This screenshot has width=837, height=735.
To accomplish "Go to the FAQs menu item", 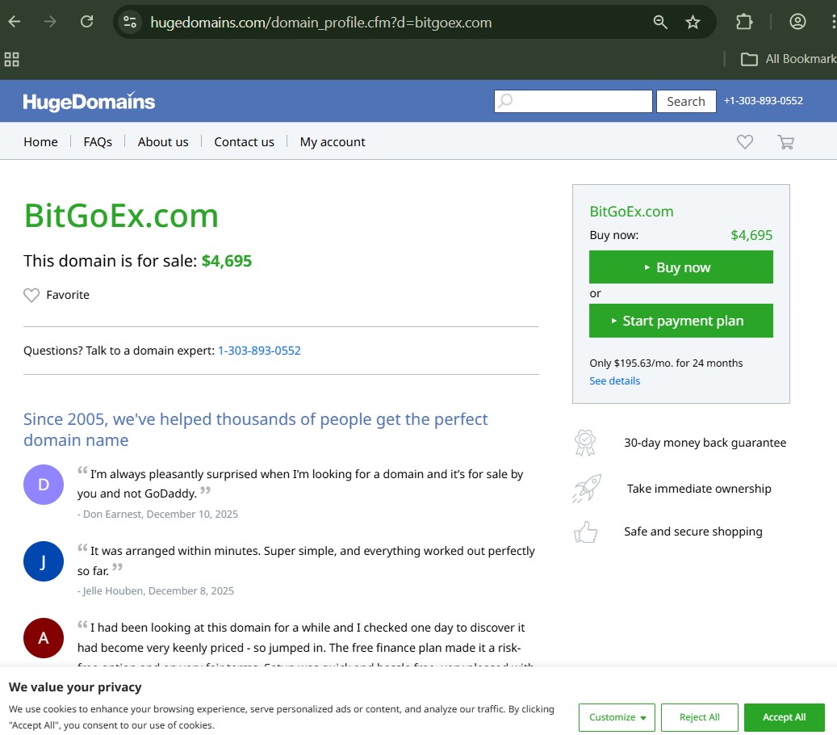I will pos(98,142).
